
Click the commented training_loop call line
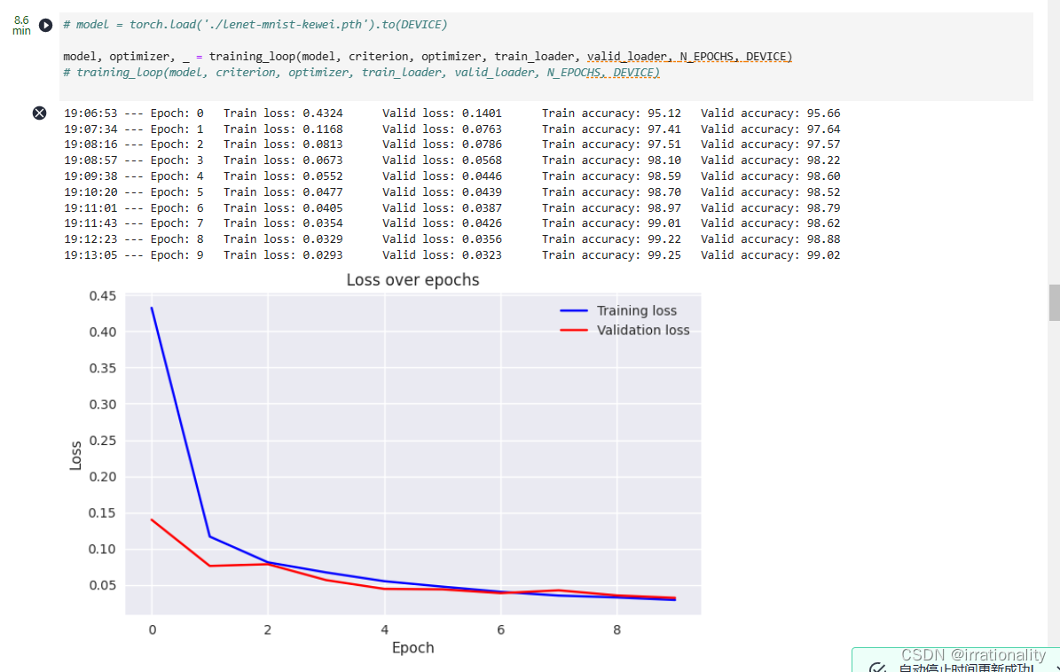pos(361,73)
